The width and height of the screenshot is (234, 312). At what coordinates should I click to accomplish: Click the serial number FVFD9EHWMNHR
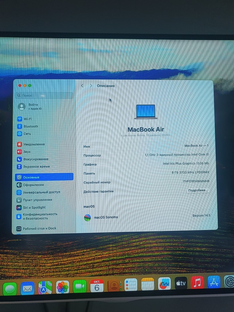(x=196, y=181)
